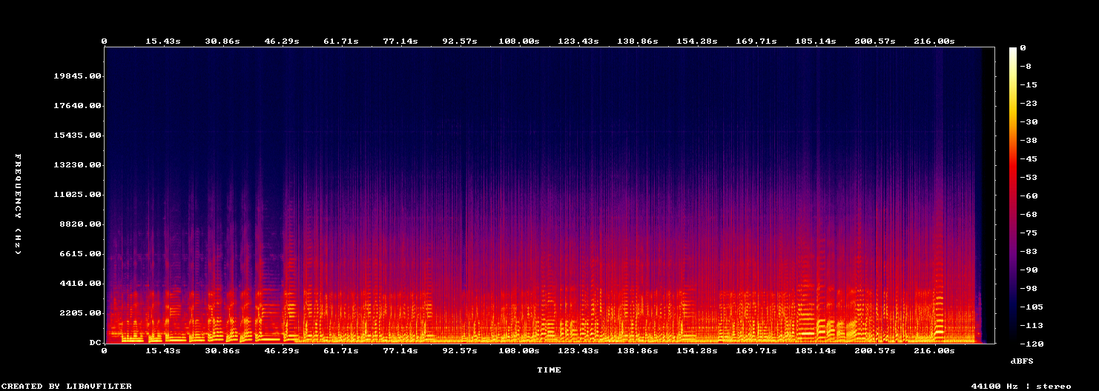The height and width of the screenshot is (391, 1099).
Task: Click the -113 dBFS scale value
Action: (x=1031, y=326)
